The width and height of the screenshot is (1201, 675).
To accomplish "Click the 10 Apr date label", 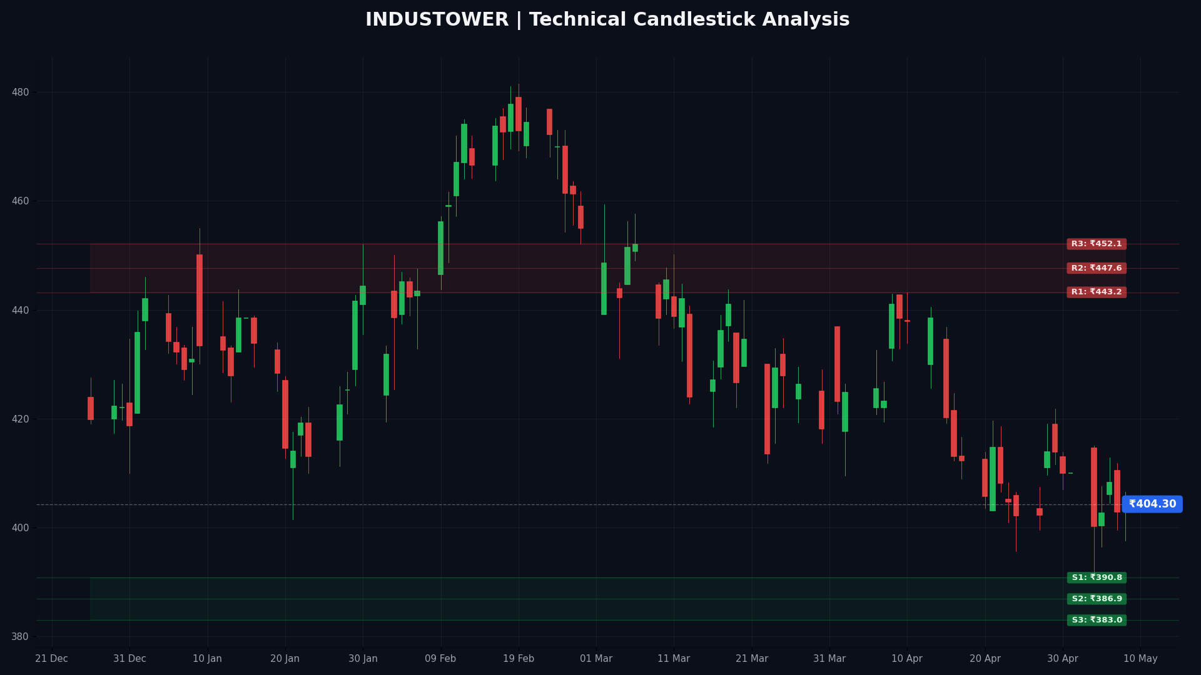I will pos(907,659).
